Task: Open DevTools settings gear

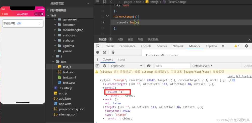Action: click(x=246, y=46)
